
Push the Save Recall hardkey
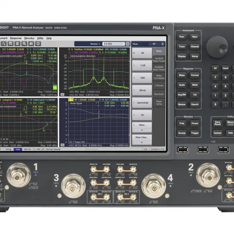[218, 123]
